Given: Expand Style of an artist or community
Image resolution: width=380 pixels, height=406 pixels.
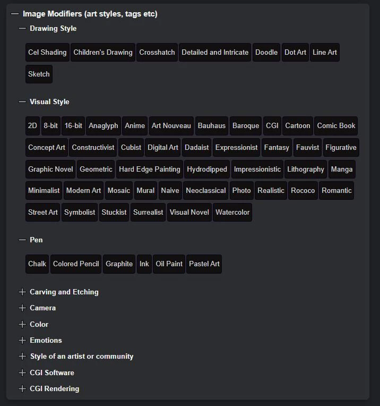Looking at the screenshot, I should coord(22,356).
